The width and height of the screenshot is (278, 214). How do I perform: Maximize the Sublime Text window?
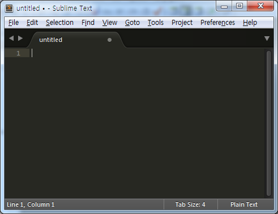(x=239, y=6)
